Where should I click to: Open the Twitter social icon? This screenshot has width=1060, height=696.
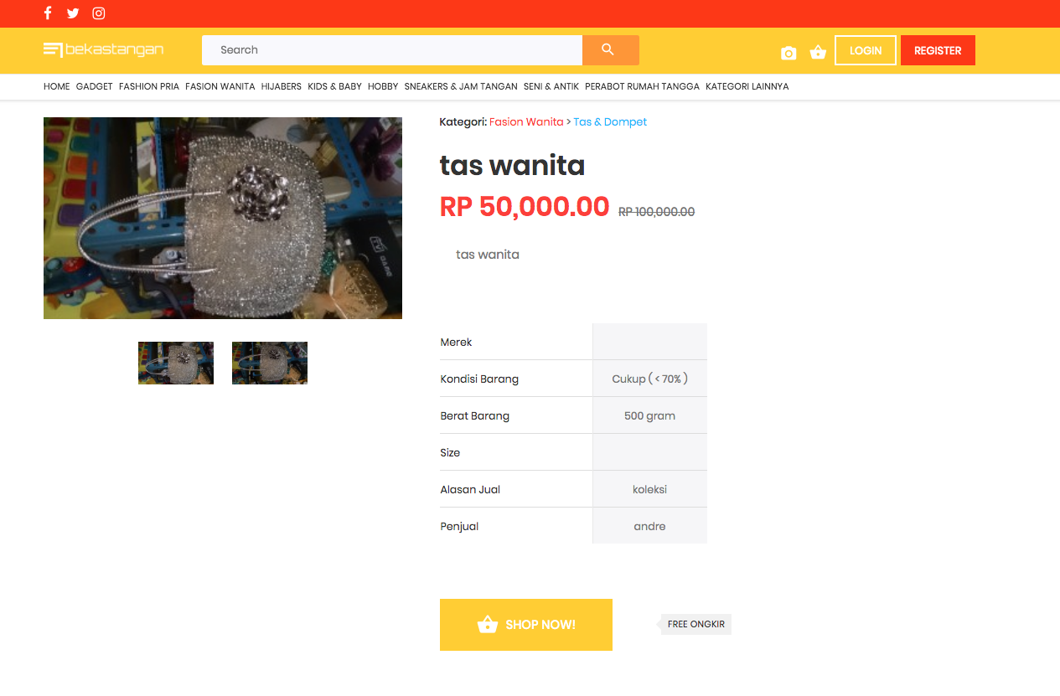73,13
